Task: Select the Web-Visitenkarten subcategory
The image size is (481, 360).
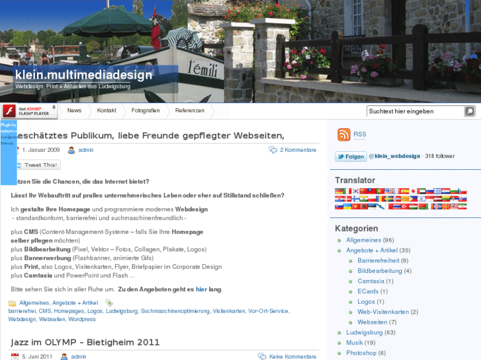Action: coord(383,312)
